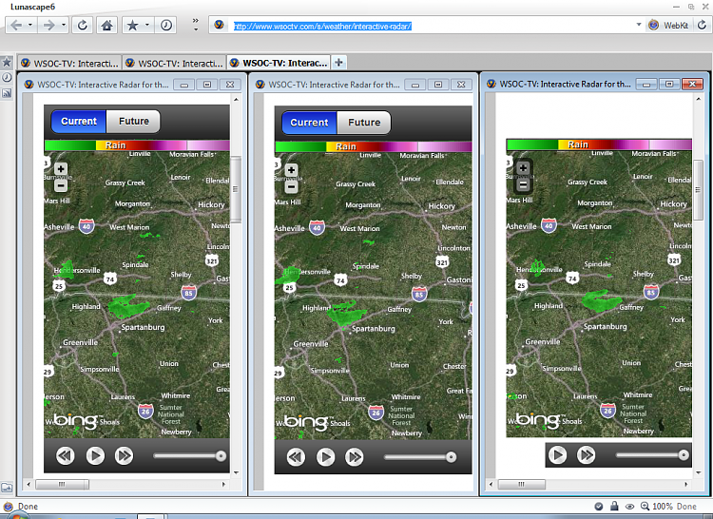Screen dimensions: 713x519
Task: Play radar animation in left window
Action: coord(95,455)
